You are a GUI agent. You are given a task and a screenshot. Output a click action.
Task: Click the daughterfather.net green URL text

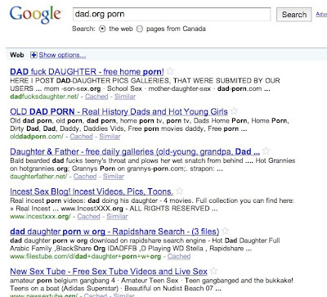pos(38,177)
